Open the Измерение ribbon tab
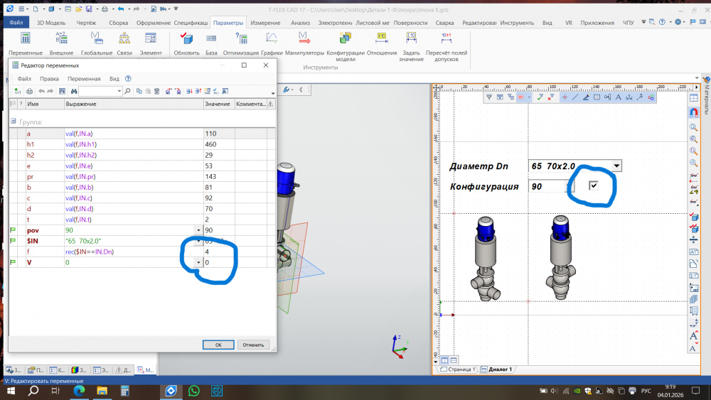The width and height of the screenshot is (711, 400). (264, 23)
